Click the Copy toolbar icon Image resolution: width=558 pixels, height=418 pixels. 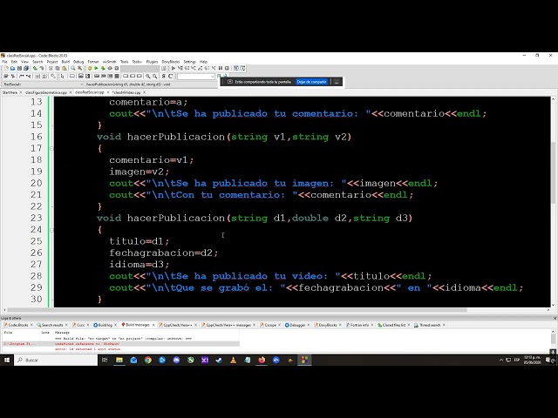58,68
